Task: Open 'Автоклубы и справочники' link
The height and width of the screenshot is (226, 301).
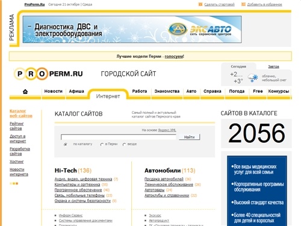Action: [x=167, y=195]
